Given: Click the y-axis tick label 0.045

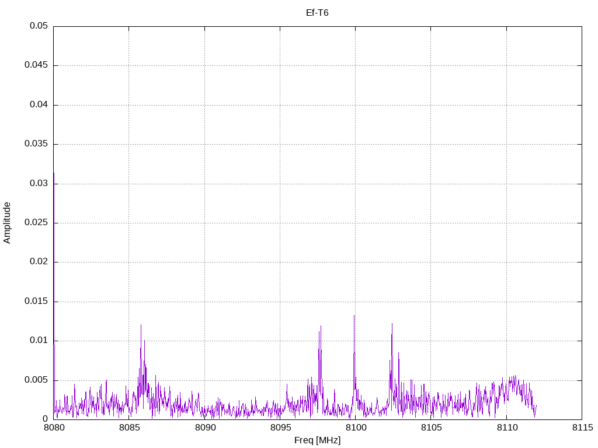Looking at the screenshot, I should [x=36, y=65].
